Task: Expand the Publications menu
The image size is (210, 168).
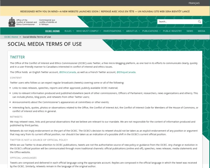Action: click(x=151, y=31)
